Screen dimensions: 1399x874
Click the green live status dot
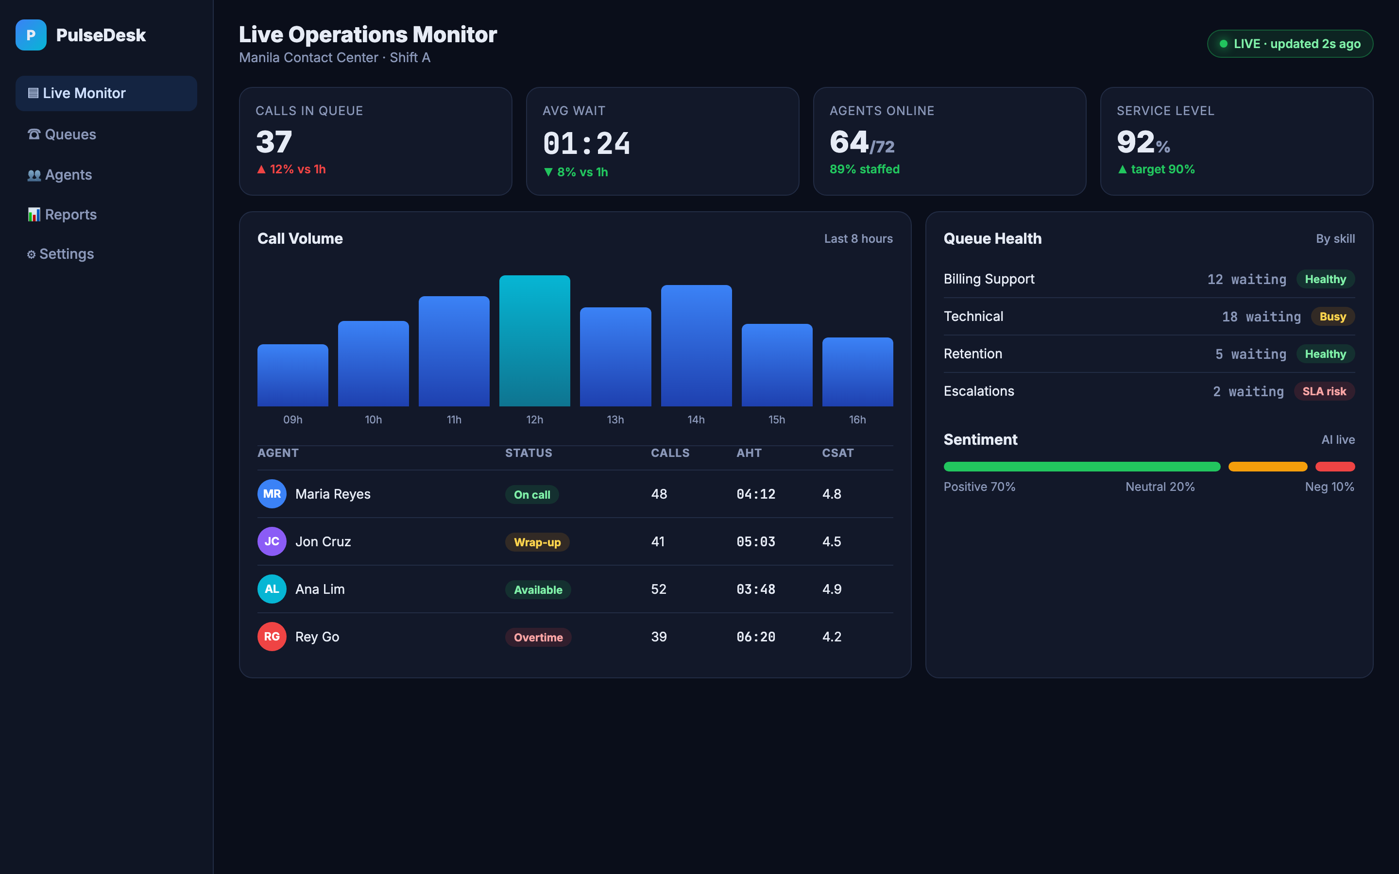1223,44
